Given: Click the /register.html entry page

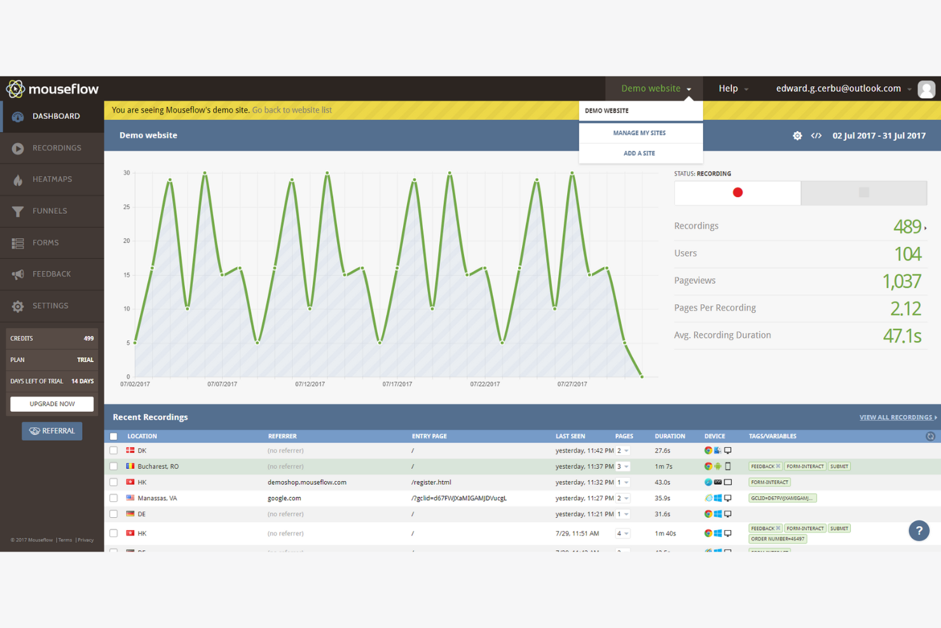Looking at the screenshot, I should (x=431, y=482).
